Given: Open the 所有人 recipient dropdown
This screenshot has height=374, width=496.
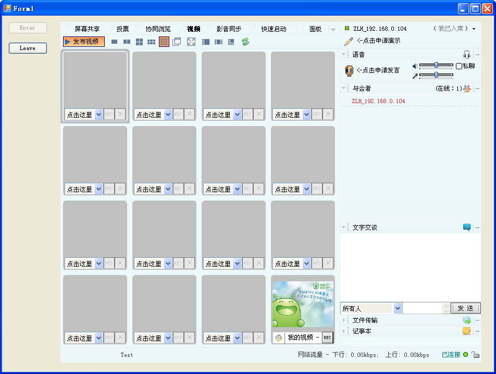Looking at the screenshot, I should pyautogui.click(x=398, y=308).
